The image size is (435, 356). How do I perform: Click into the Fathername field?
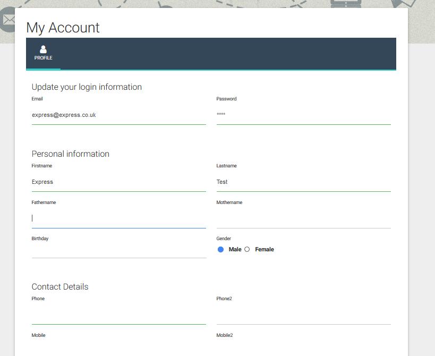pos(119,218)
